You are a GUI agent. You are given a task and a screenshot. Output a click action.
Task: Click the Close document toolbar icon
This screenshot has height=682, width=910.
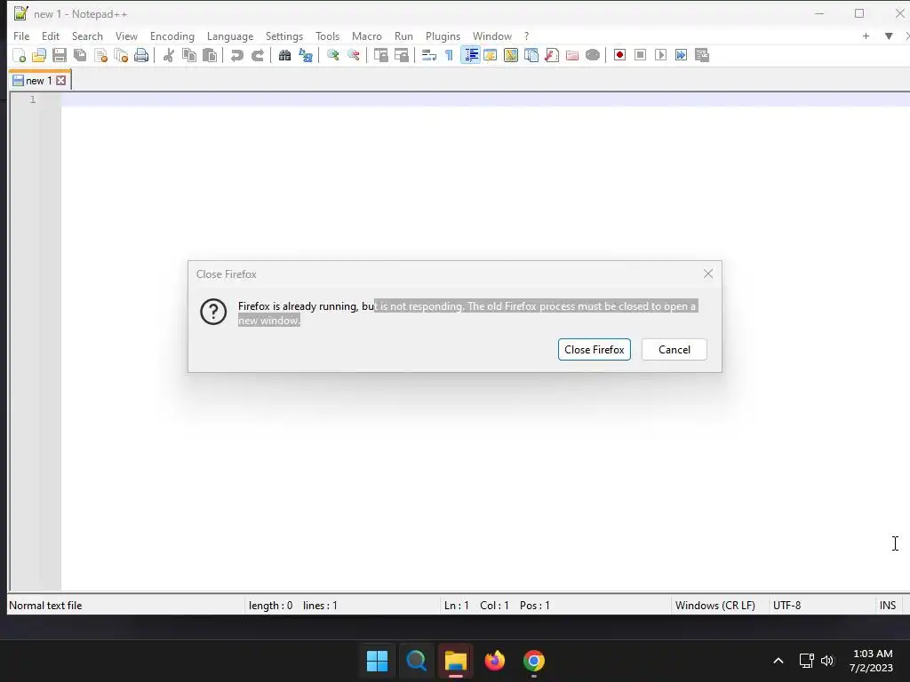pyautogui.click(x=100, y=55)
